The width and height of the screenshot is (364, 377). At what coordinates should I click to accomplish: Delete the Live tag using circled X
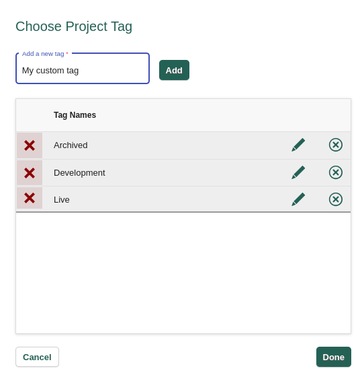pyautogui.click(x=336, y=199)
